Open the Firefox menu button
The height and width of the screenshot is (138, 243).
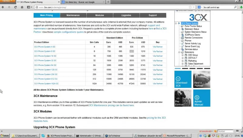point(7,1)
